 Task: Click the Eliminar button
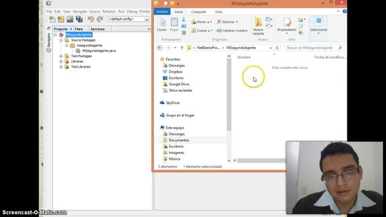227,22
